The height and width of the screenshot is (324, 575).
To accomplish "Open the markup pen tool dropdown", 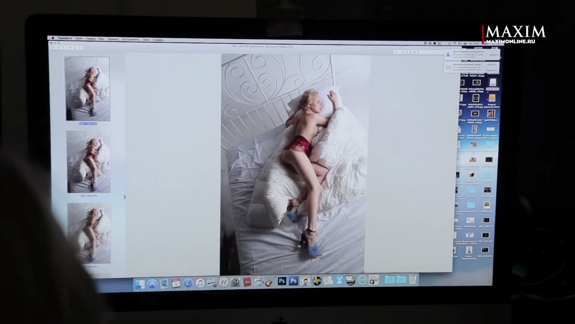I will click(x=397, y=52).
